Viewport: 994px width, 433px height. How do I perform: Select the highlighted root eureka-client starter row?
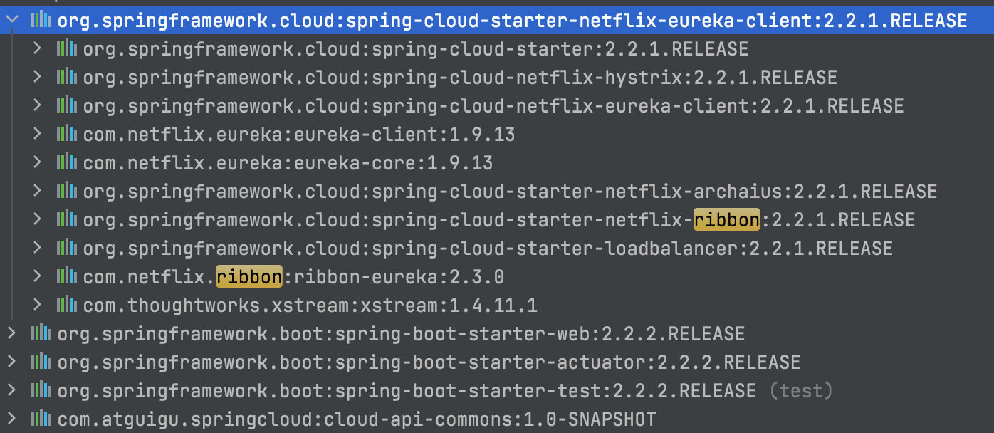(x=497, y=20)
